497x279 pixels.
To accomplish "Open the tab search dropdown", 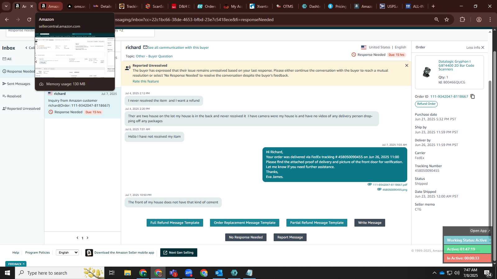I will [6, 6].
